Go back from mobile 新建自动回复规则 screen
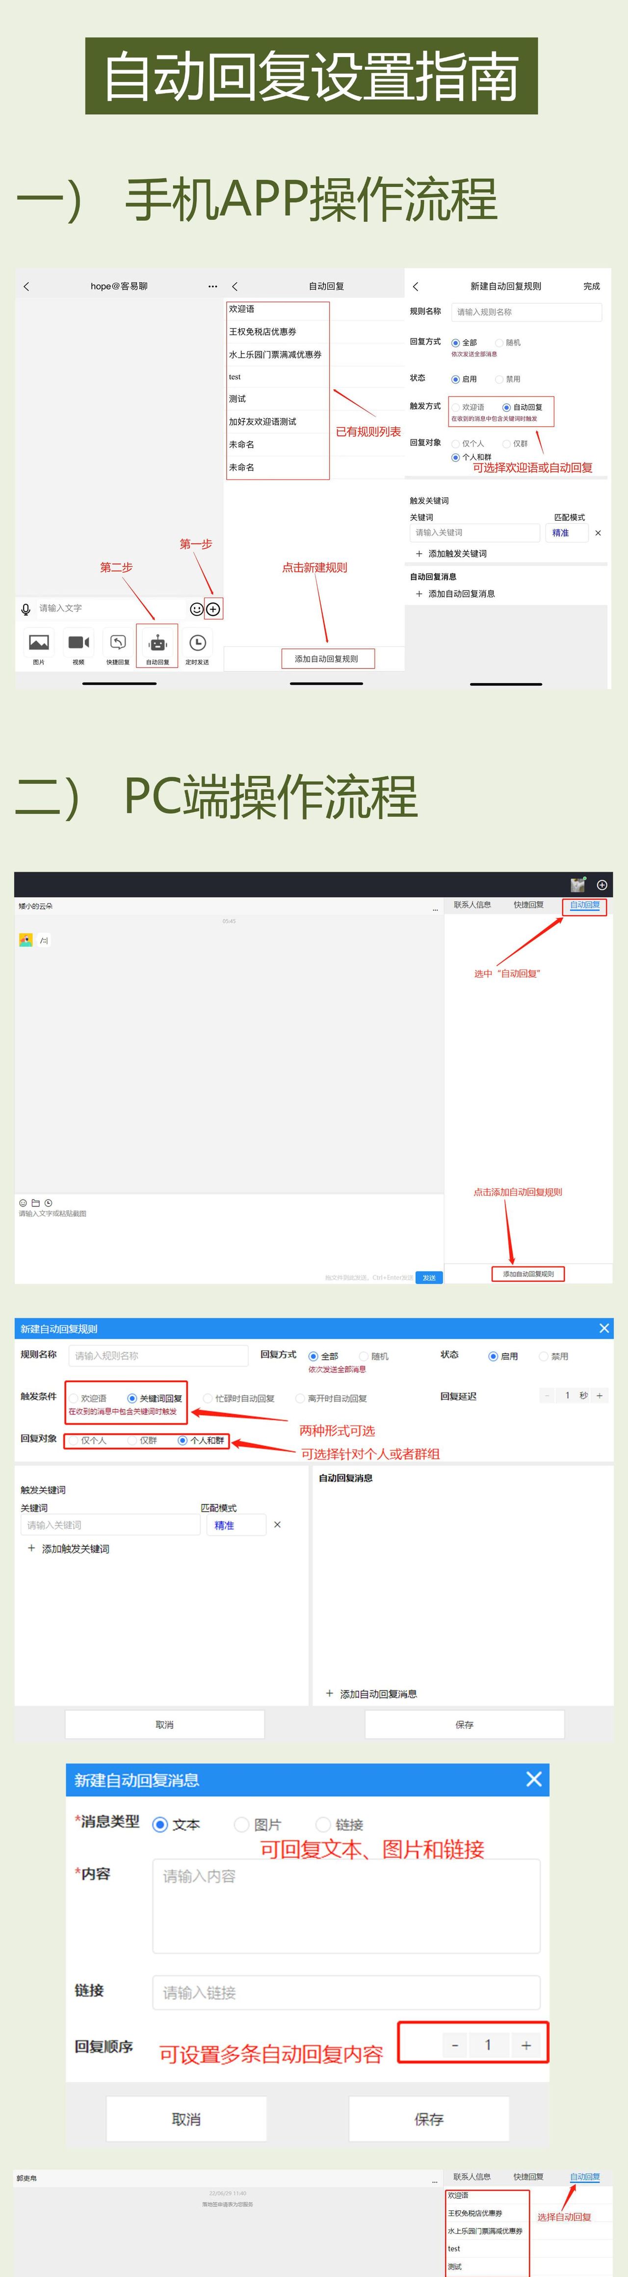The image size is (628, 2277). click(x=416, y=286)
